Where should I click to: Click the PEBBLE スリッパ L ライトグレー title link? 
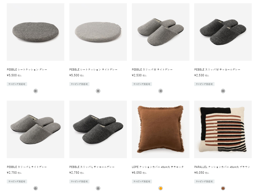tap(27, 167)
